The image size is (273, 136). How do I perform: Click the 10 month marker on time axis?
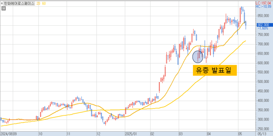coord(40,134)
